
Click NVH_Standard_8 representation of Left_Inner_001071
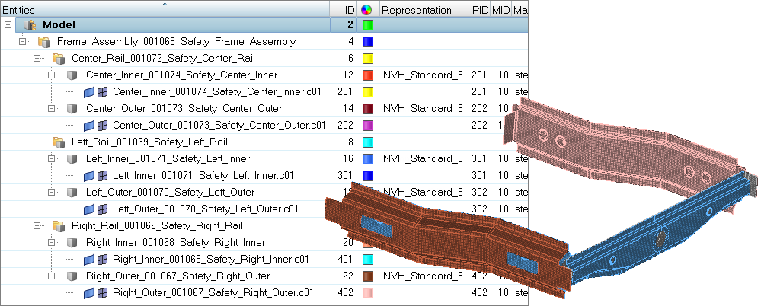coord(423,159)
